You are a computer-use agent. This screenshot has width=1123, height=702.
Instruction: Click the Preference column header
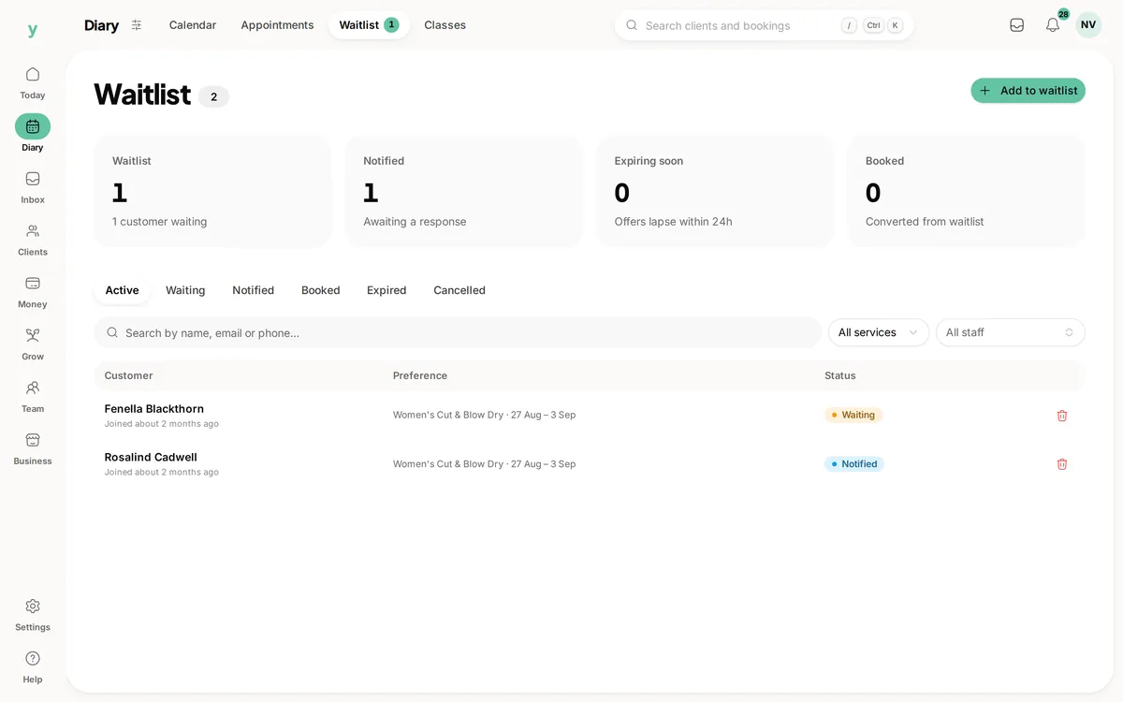[x=420, y=375]
